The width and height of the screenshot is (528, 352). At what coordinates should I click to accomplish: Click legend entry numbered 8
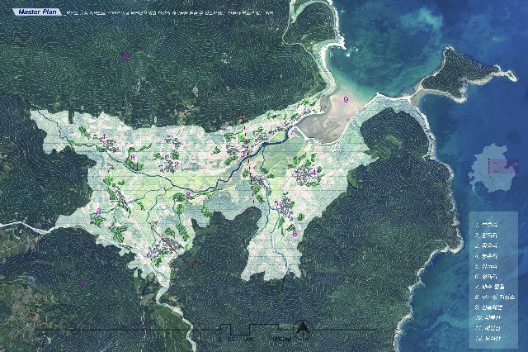[x=495, y=297]
